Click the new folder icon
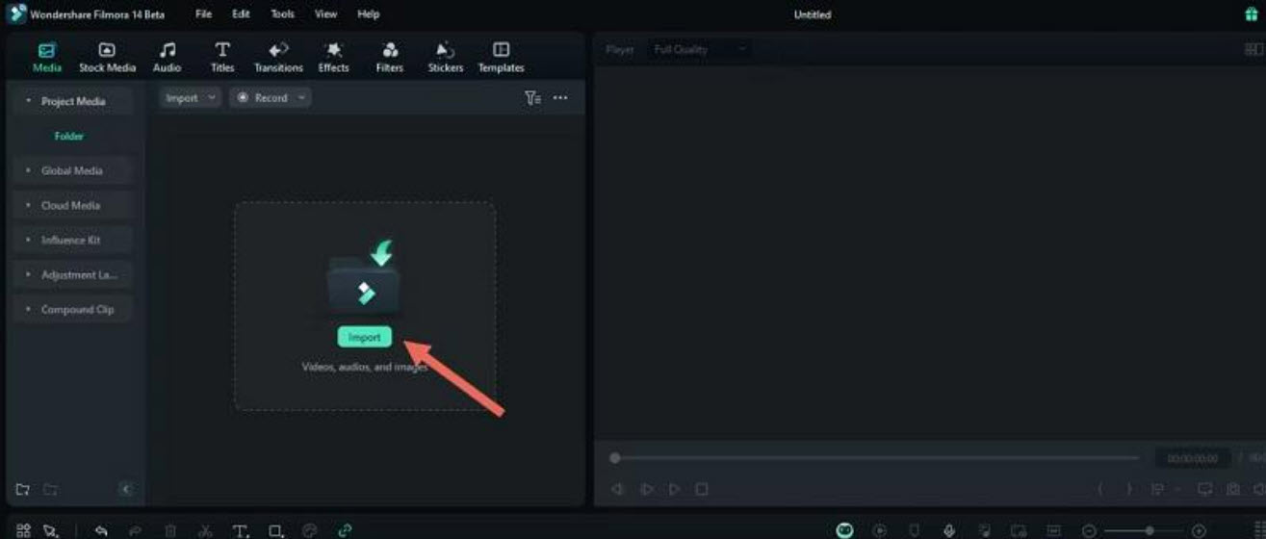1266x539 pixels. 23,490
